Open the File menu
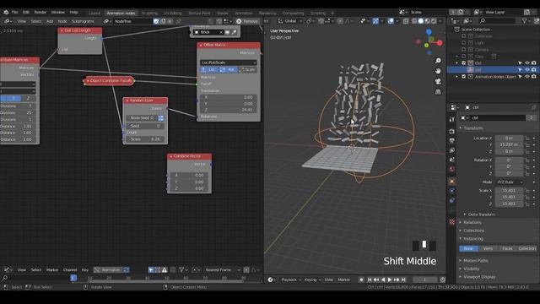The image size is (540, 304). coord(15,12)
